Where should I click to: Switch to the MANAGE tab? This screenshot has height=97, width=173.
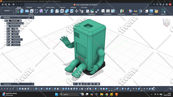point(73,7)
